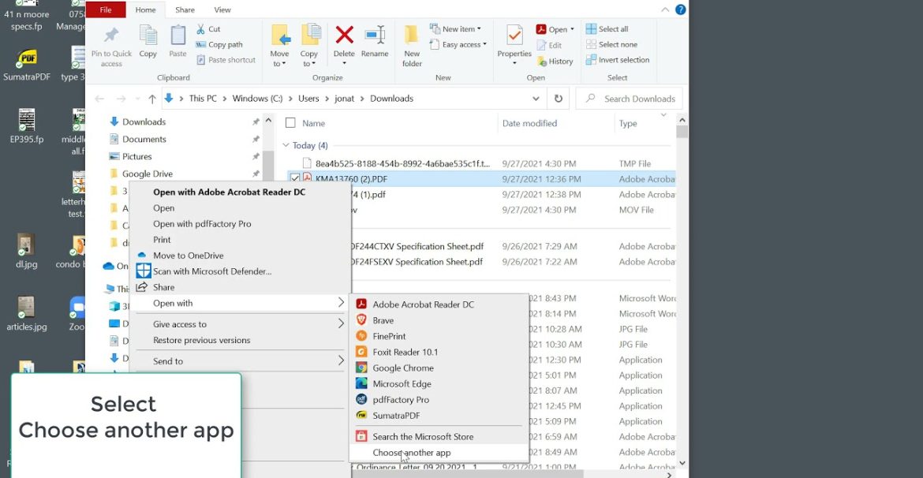This screenshot has height=478, width=923.
Task: Switch to the Home ribbon tab
Action: click(145, 9)
